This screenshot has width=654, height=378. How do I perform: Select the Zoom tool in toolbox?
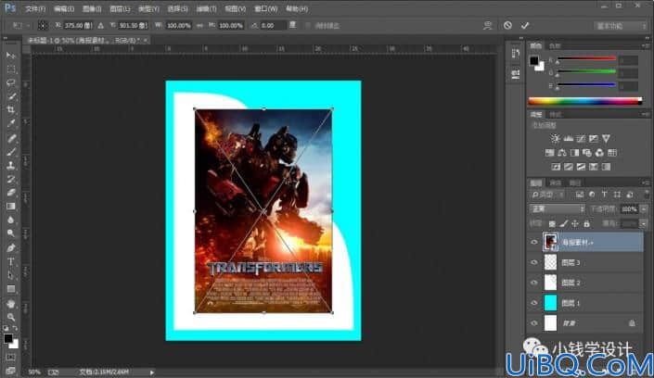11,317
